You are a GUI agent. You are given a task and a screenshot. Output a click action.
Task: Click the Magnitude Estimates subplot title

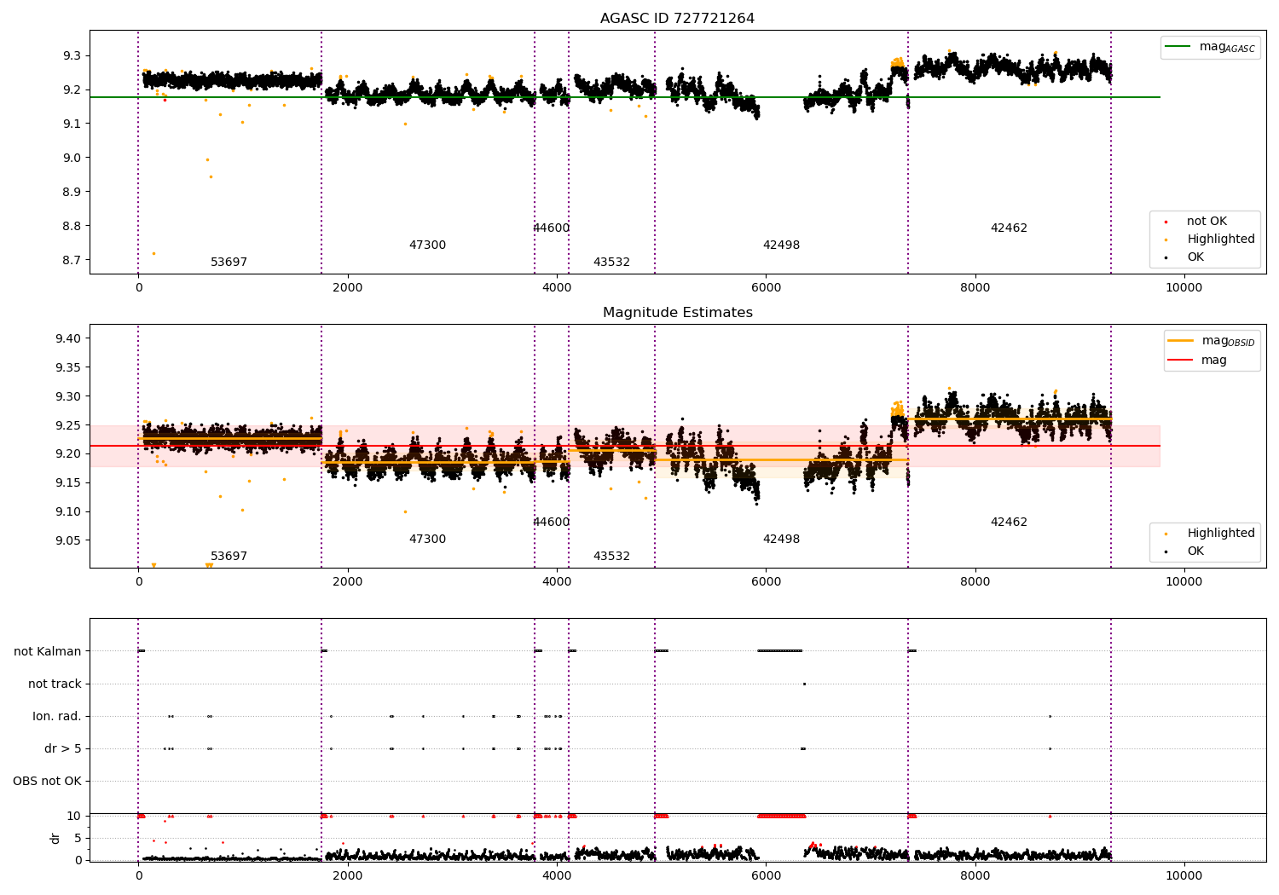[x=677, y=312]
